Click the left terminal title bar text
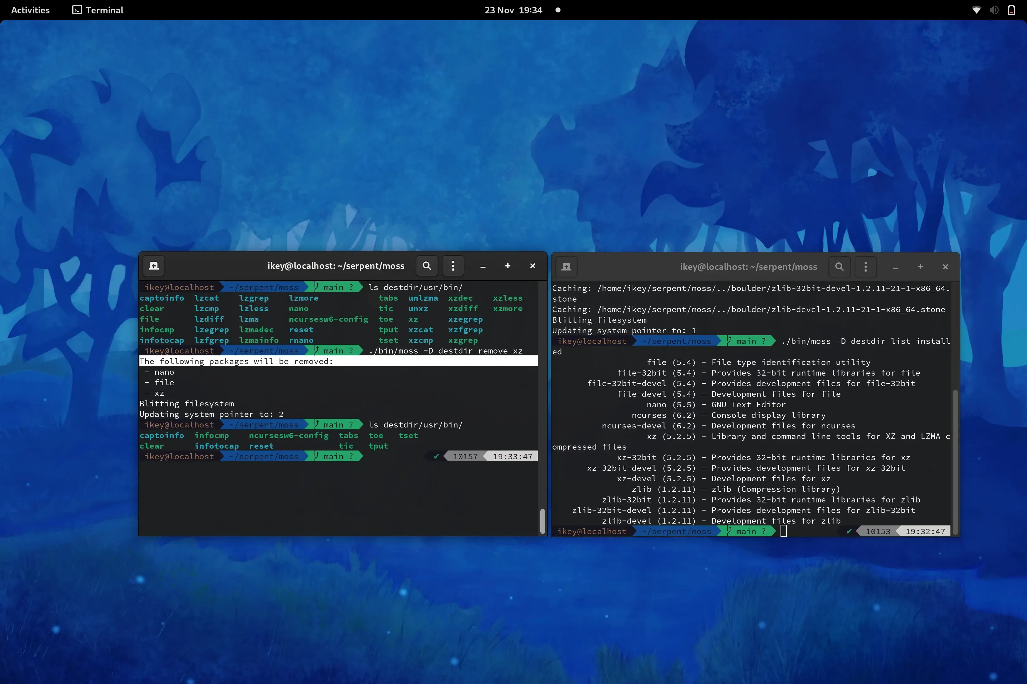 point(336,266)
